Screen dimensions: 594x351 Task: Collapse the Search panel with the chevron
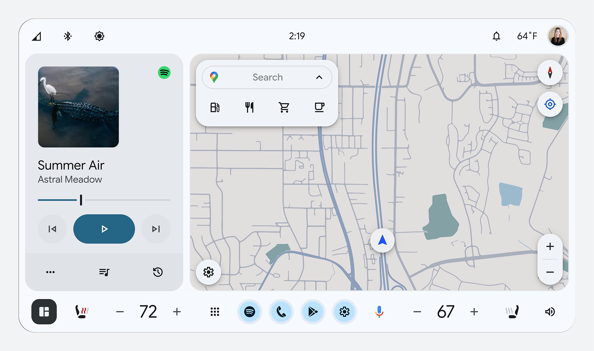[319, 77]
